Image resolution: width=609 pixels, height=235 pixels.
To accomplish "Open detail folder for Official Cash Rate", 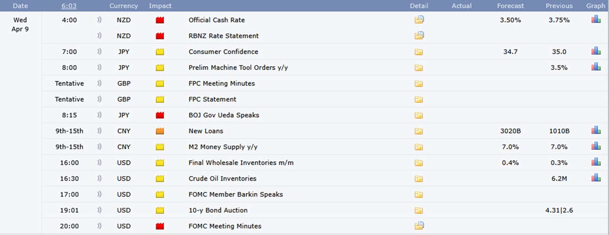I will tap(419, 20).
